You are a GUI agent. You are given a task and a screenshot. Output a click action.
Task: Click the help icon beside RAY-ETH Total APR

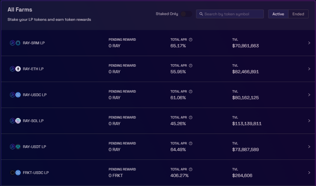click(x=190, y=66)
